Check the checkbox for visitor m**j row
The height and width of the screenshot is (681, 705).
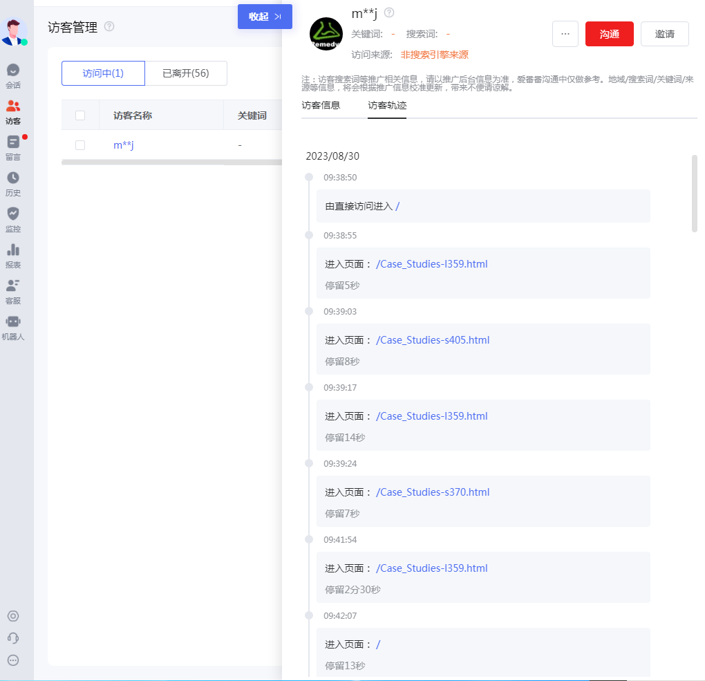[80, 145]
